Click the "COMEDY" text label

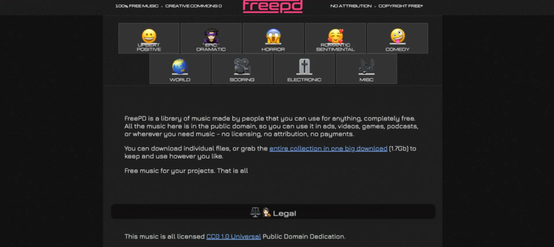[397, 50]
